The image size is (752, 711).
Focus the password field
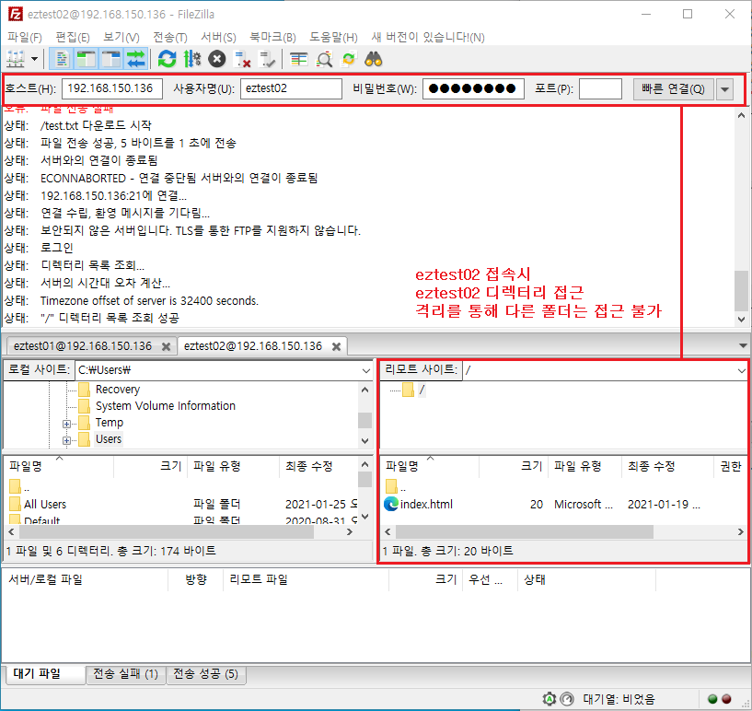473,88
